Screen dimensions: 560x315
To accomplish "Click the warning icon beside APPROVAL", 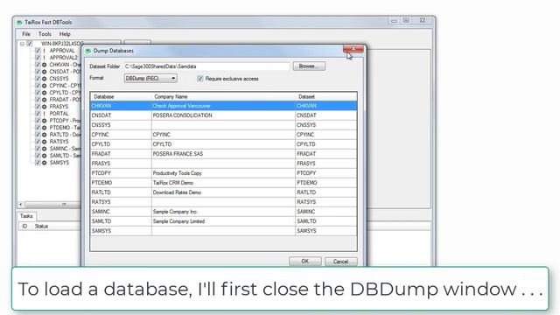I will click(45, 51).
